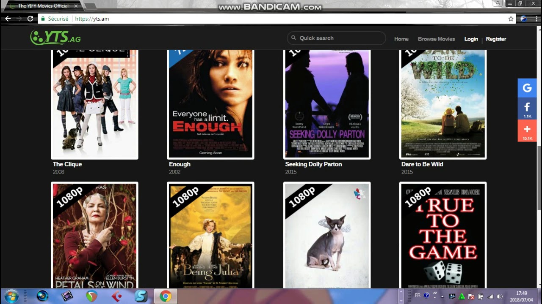Click the tray help question icon
Screen dimensions: 542x304
[x=426, y=295]
